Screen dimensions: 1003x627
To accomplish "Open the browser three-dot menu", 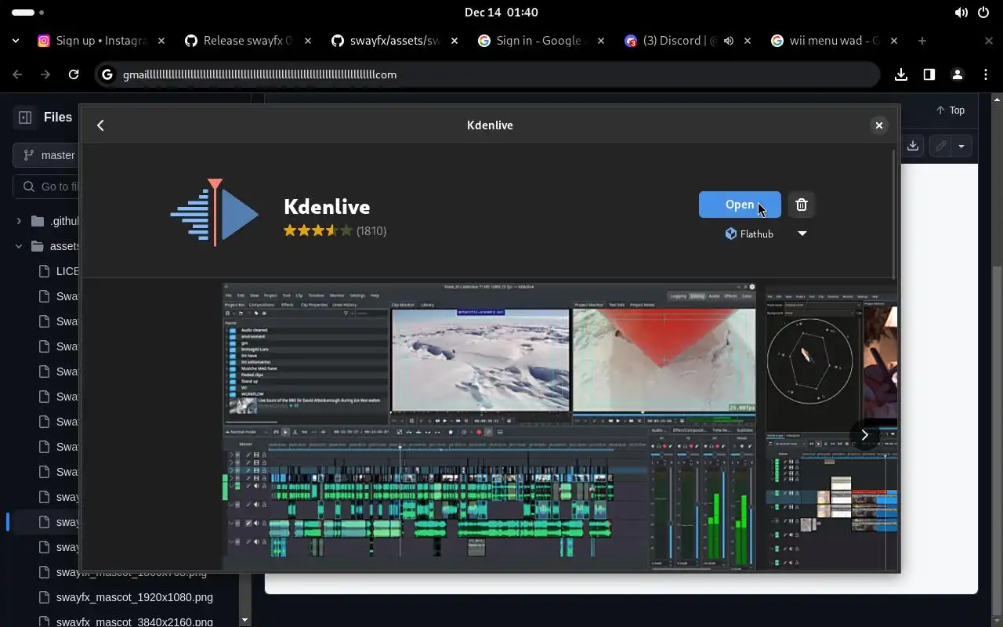I will pyautogui.click(x=985, y=74).
